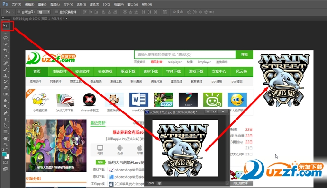Pick the Eyedropper tool
The width and height of the screenshot is (327, 188).
[x=6, y=57]
